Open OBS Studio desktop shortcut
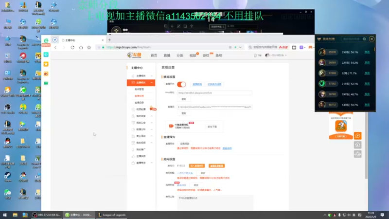Viewport: 389px width, 219px height. pos(7,109)
